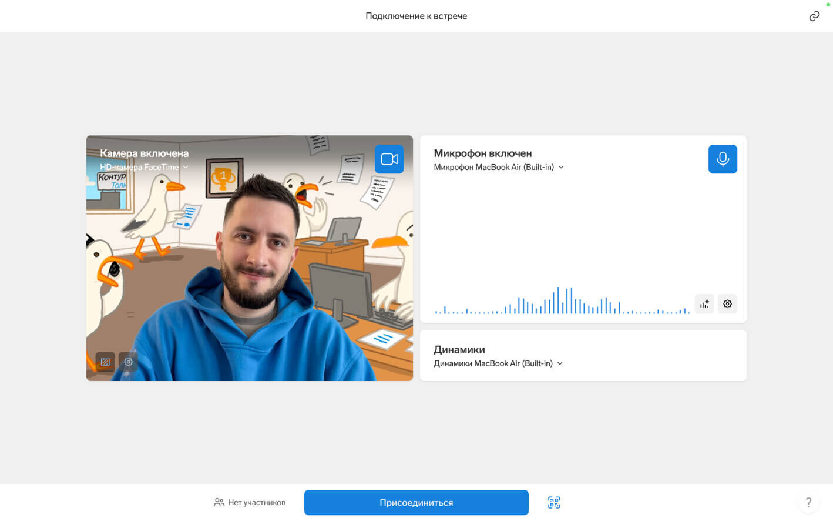This screenshot has width=833, height=521.
Task: Toggle noise suppression icon in microphone panel
Action: tap(704, 304)
